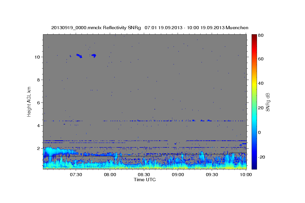
Task: Click the colorbar value -20
Action: 262,157
